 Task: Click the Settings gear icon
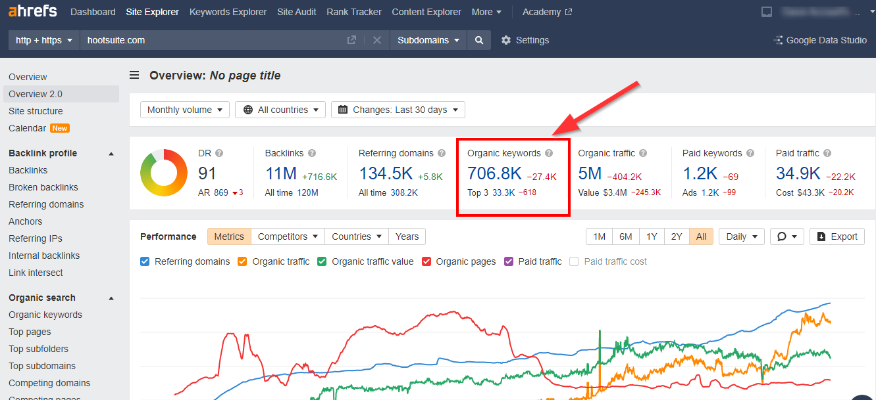(506, 40)
